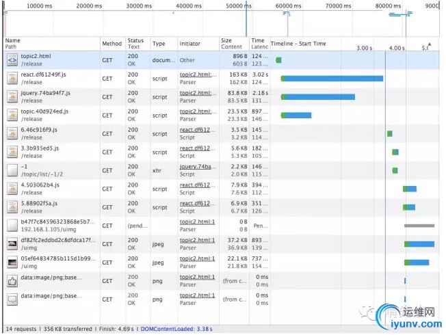Open topic2.html initiator link for topic.40d924ed.js

pyautogui.click(x=198, y=111)
